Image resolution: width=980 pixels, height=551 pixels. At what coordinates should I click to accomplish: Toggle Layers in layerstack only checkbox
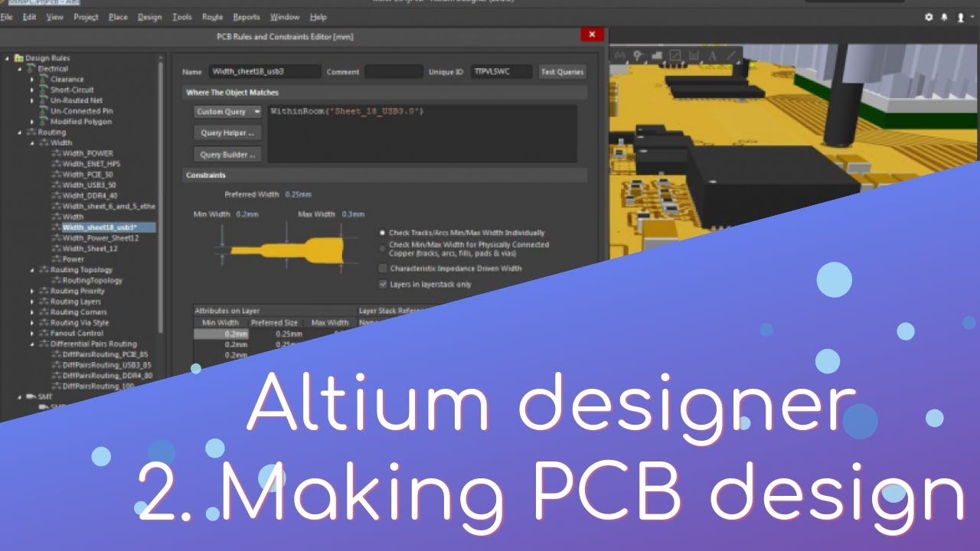pos(383,284)
